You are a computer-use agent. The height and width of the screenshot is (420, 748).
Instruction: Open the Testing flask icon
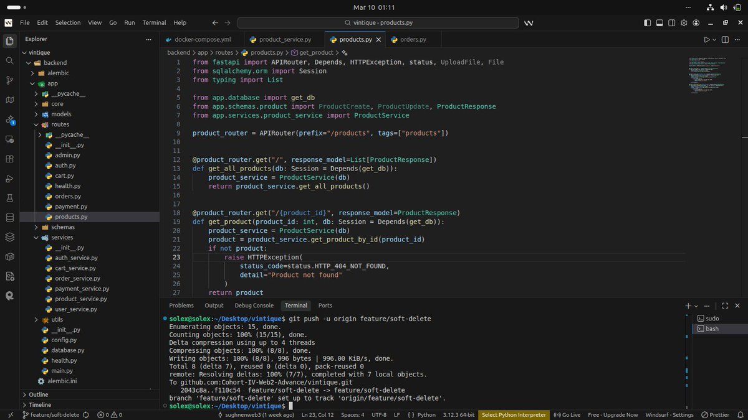[9, 198]
